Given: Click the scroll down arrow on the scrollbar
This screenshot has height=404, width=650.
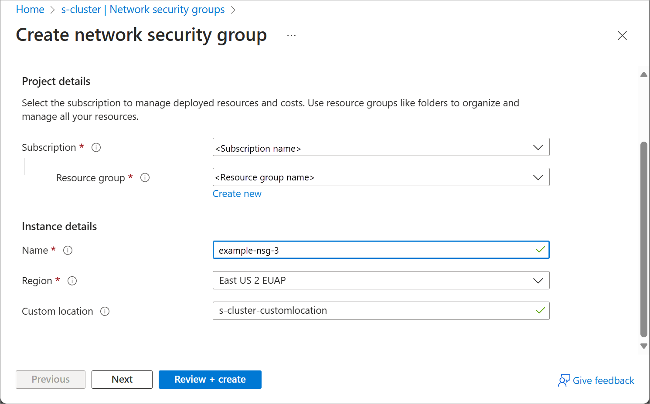Looking at the screenshot, I should 644,346.
